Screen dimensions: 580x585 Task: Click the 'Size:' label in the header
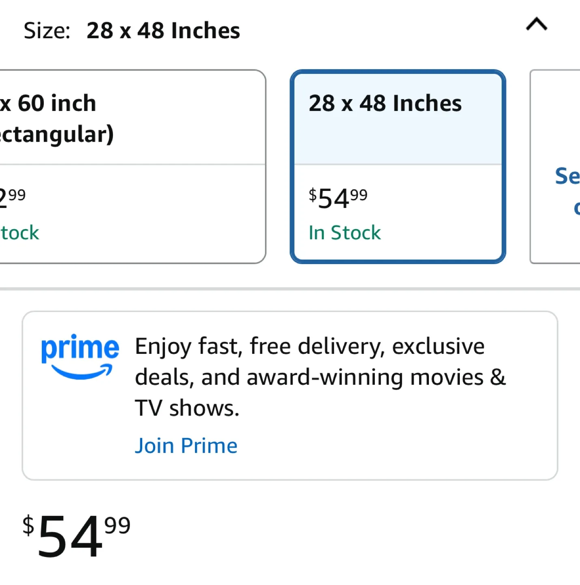pyautogui.click(x=47, y=31)
